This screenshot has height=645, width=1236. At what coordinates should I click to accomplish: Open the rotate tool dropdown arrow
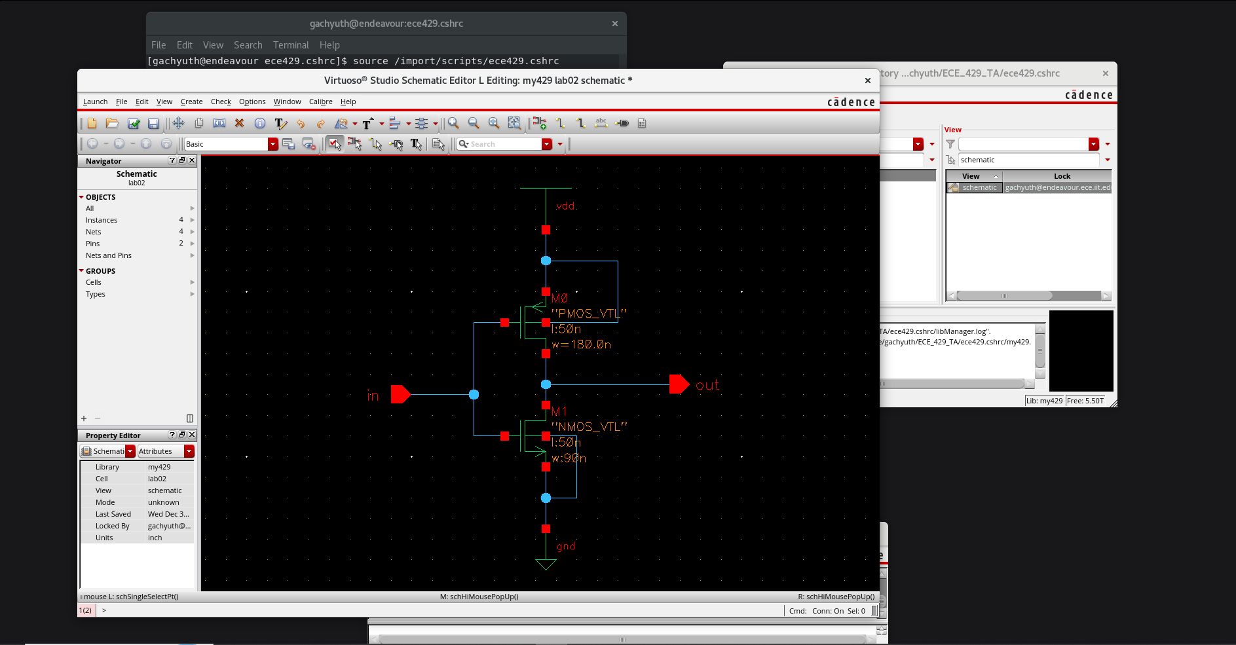point(355,124)
